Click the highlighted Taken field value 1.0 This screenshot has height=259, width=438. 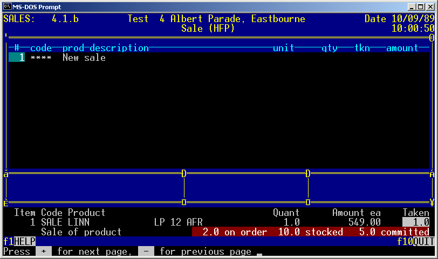tap(416, 222)
